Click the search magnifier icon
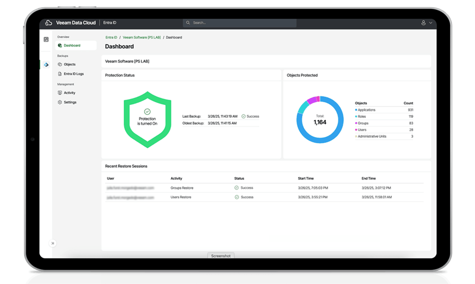This screenshot has width=475, height=284. (x=188, y=23)
